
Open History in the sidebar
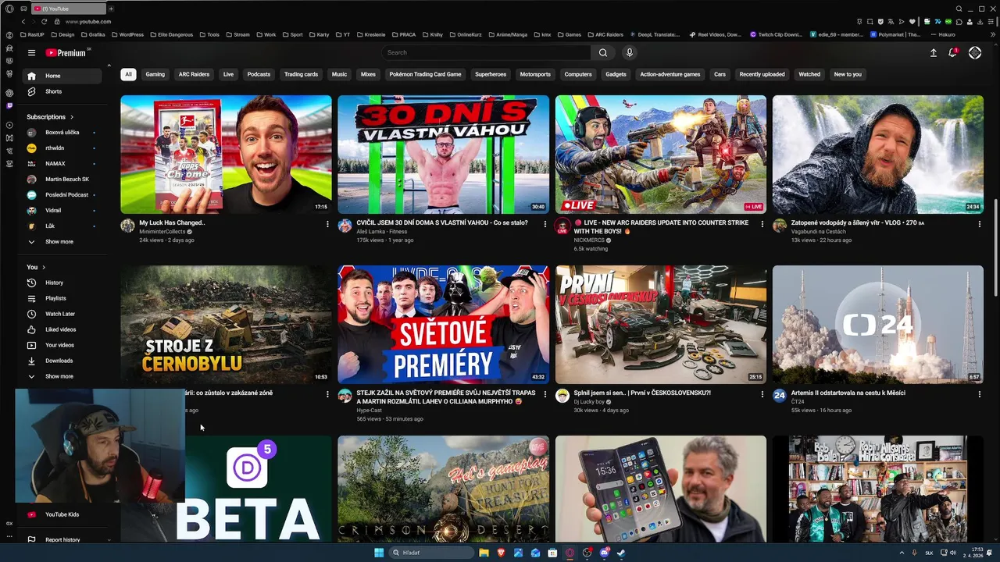coord(62,283)
